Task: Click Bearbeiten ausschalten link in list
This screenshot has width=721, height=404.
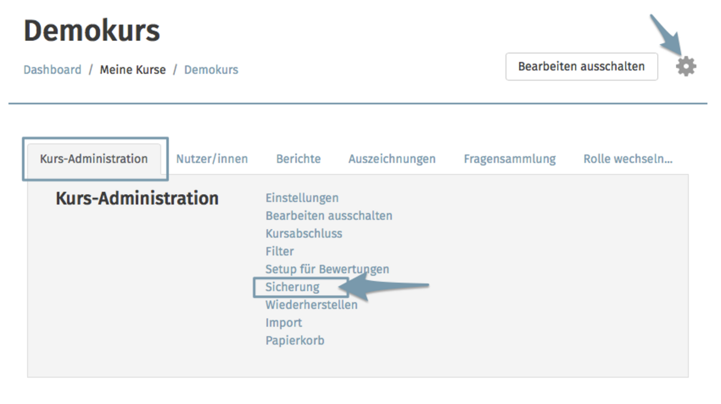Action: tap(329, 215)
